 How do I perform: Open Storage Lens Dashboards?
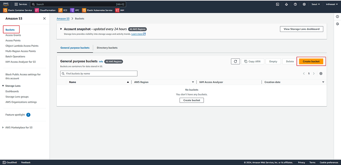pos(12,91)
